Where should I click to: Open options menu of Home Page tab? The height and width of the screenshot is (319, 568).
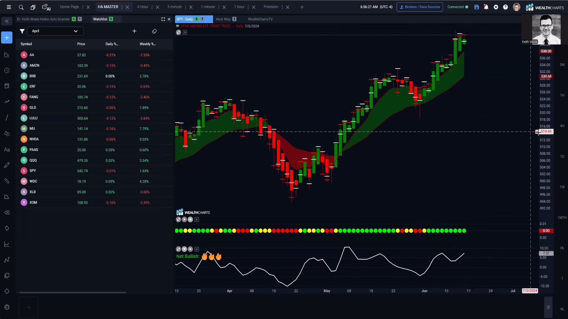83,7
